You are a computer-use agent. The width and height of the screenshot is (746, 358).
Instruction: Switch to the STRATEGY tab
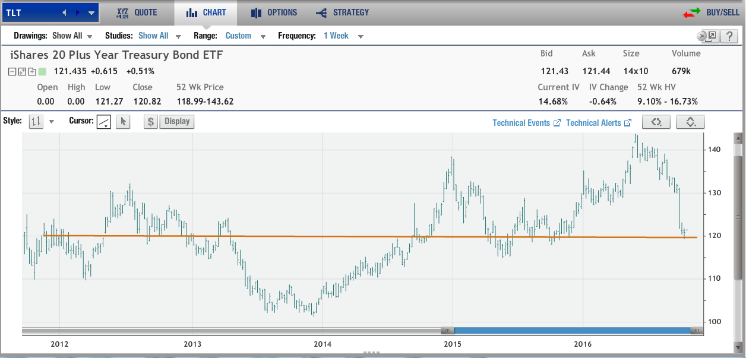(x=342, y=12)
